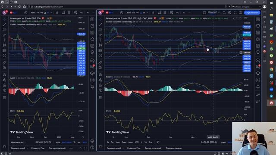Image resolution: width=276 pixels, height=155 pixels.
Task: Select chart layout grid square icon
Action: coord(204,12)
